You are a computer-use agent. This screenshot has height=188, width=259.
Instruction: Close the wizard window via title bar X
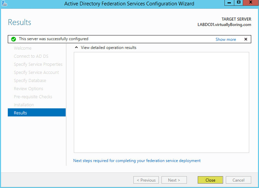pos(251,2)
